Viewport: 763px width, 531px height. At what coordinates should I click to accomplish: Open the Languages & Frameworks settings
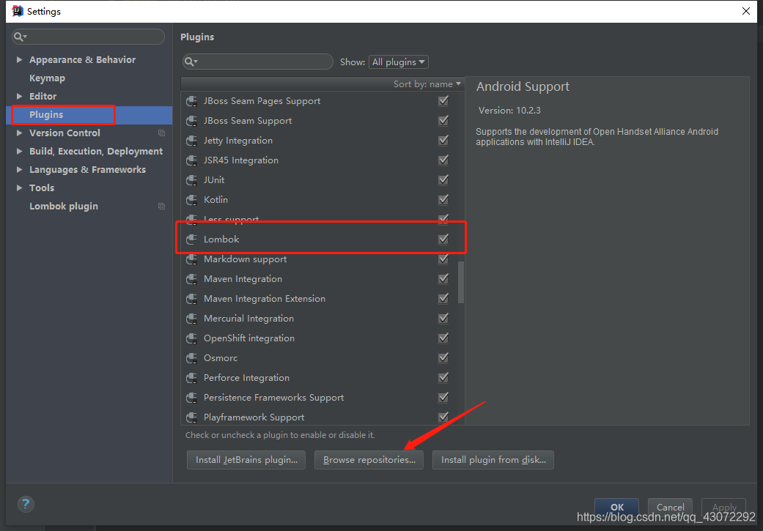coord(88,170)
